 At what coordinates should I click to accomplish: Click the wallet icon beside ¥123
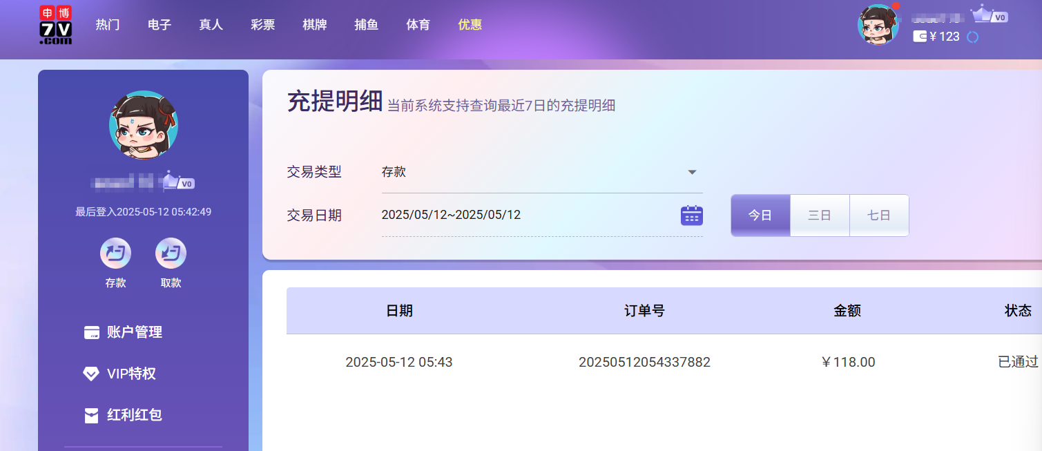920,37
